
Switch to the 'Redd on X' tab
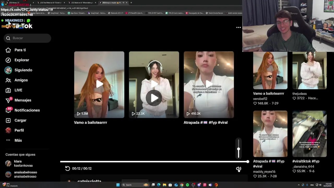(x=81, y=3)
